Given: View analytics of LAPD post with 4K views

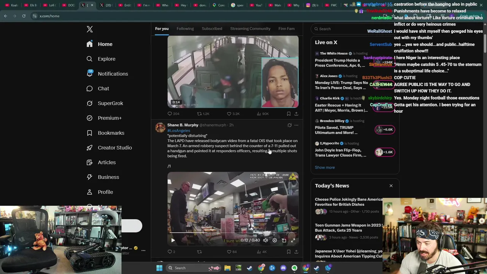Looking at the screenshot, I should (x=261, y=252).
